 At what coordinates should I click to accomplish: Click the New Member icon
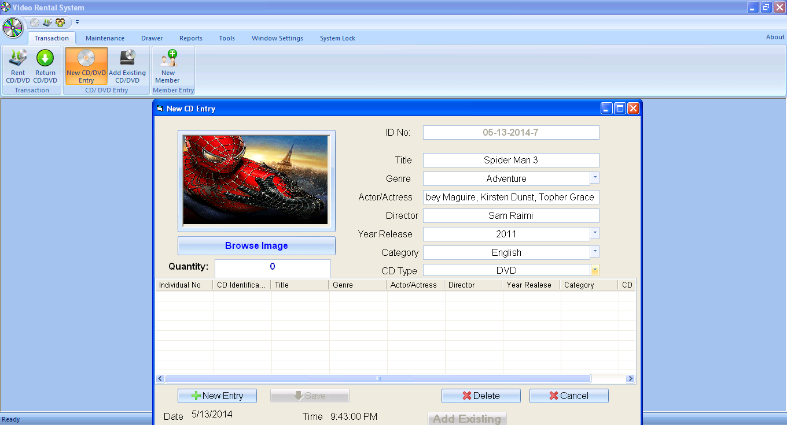(x=168, y=65)
